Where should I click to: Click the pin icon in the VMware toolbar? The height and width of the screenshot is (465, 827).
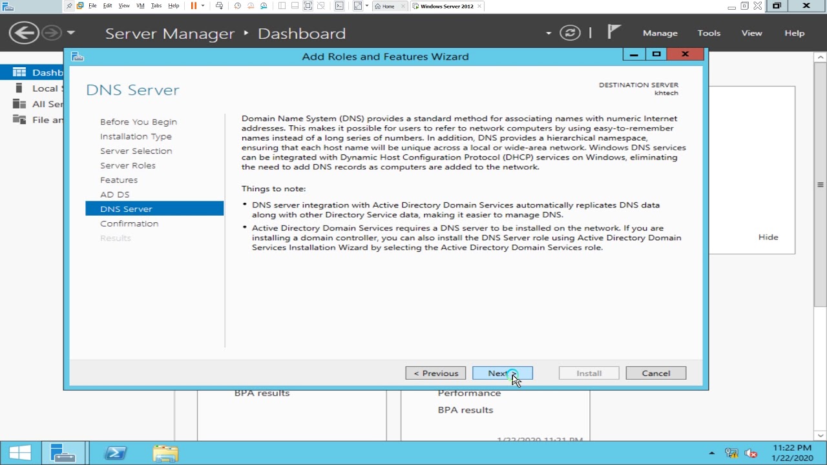click(x=70, y=6)
